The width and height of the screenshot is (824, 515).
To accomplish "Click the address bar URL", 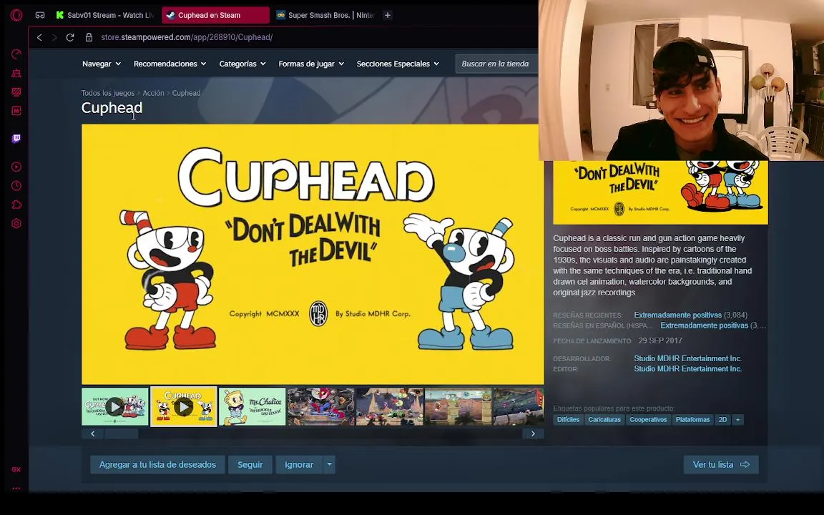I will pos(187,37).
